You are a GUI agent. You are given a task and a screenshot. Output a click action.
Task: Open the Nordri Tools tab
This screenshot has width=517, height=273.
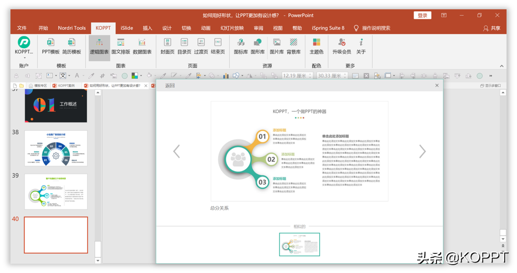click(x=72, y=28)
